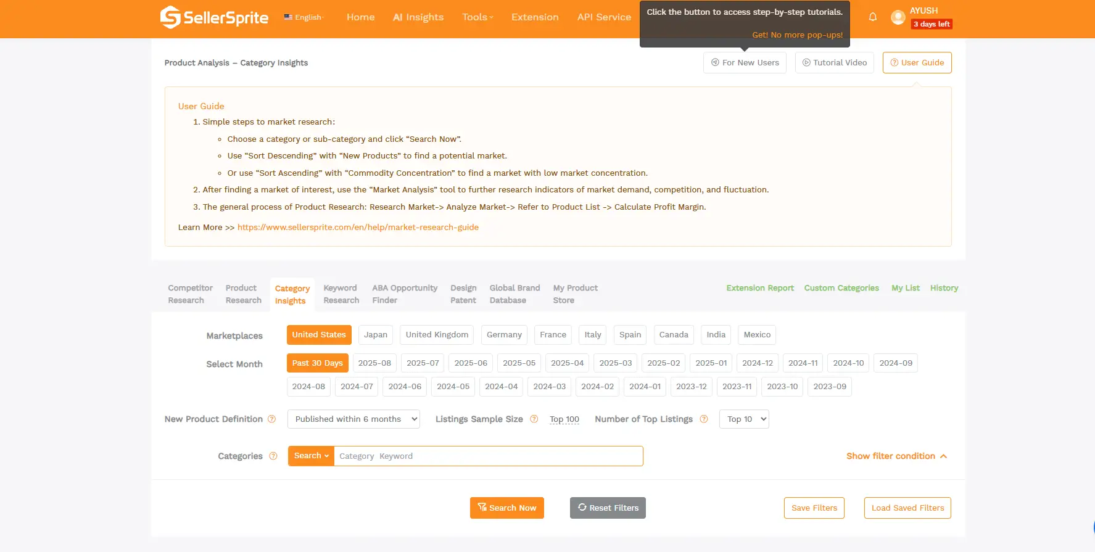The image size is (1095, 552).
Task: Click the 3 days left badge
Action: [932, 24]
